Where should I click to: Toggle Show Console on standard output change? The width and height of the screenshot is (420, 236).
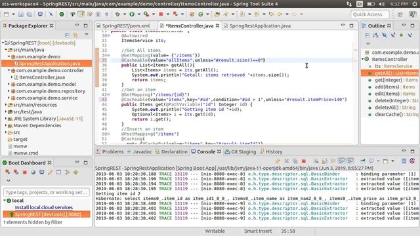click(341, 161)
